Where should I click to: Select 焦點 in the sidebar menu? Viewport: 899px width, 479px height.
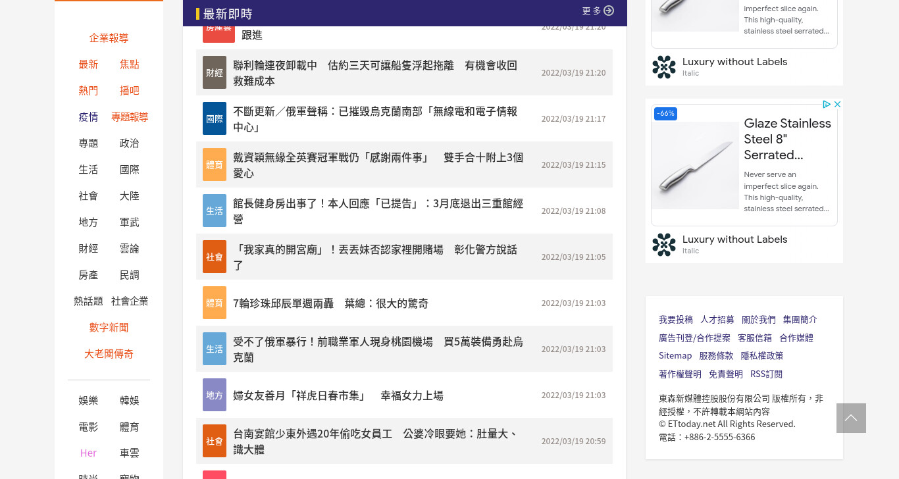coord(129,64)
